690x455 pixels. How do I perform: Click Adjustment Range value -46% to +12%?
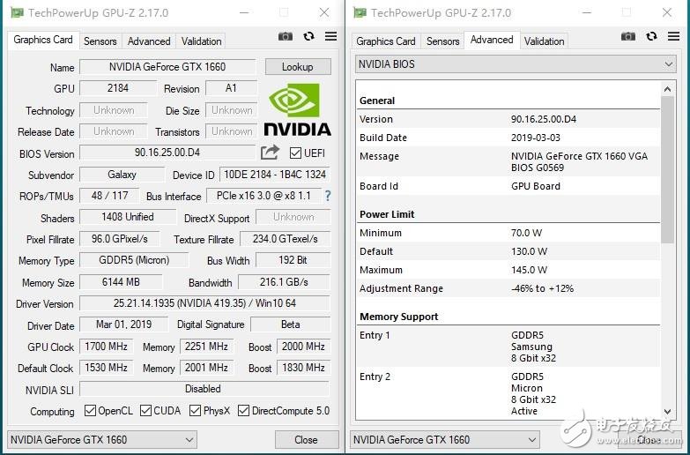click(x=542, y=288)
